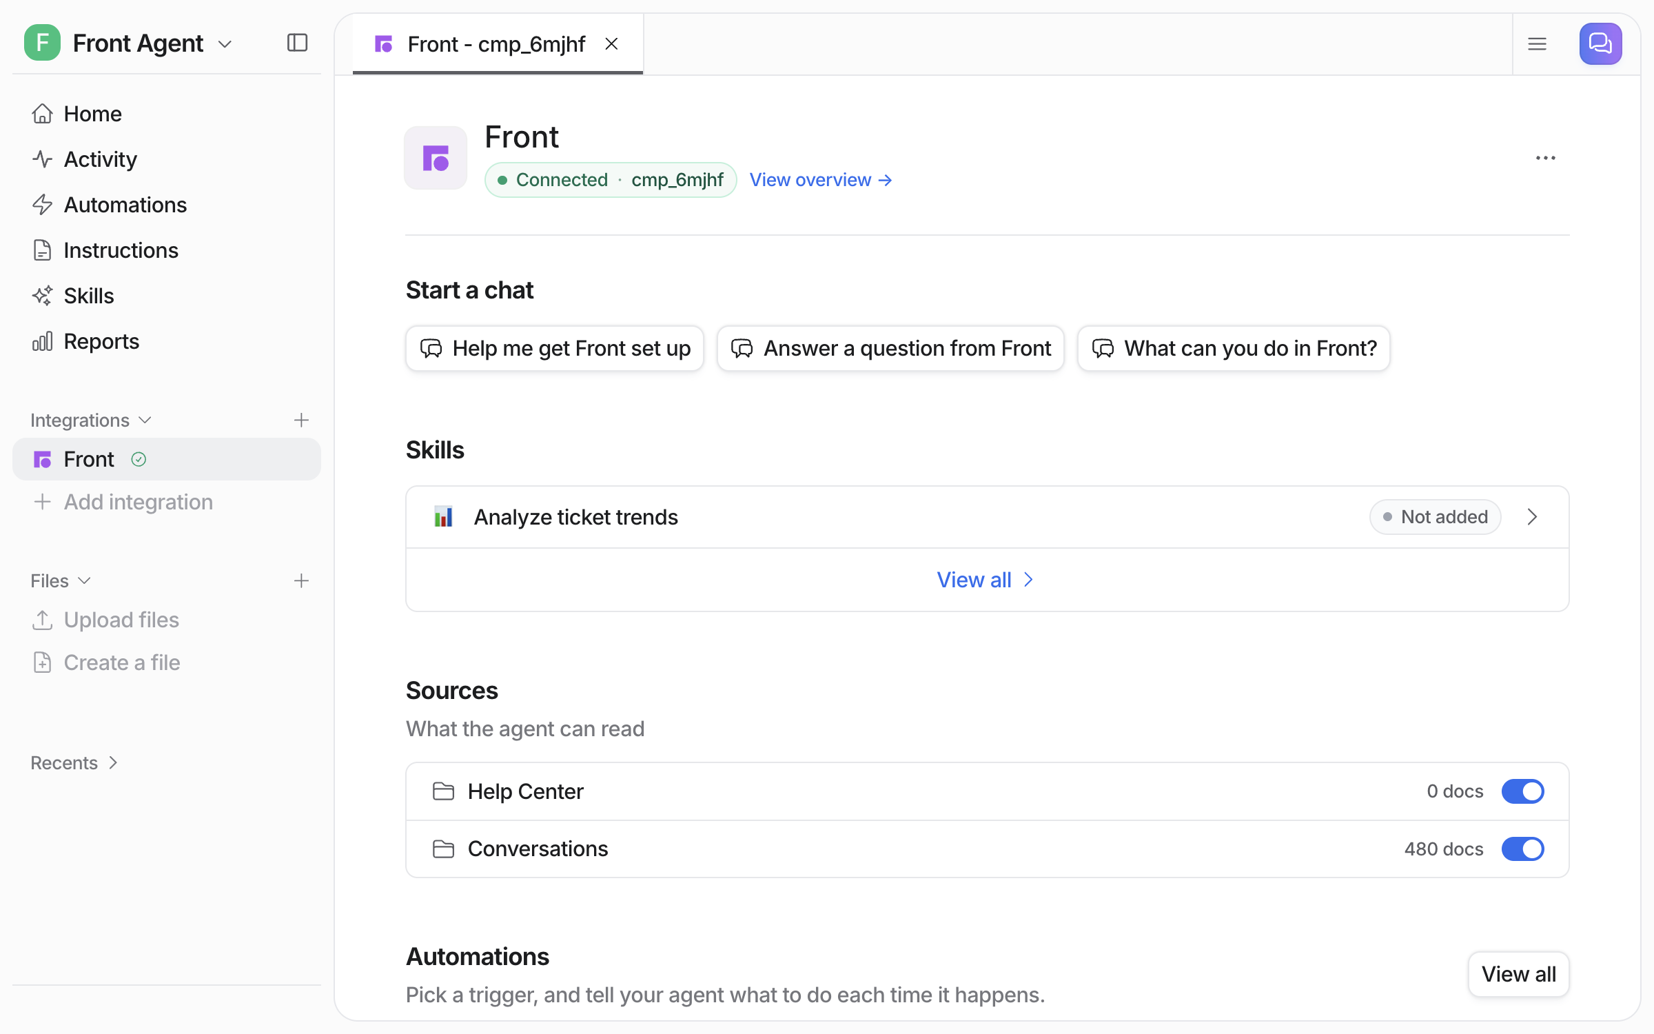Expand Recents section

(74, 762)
